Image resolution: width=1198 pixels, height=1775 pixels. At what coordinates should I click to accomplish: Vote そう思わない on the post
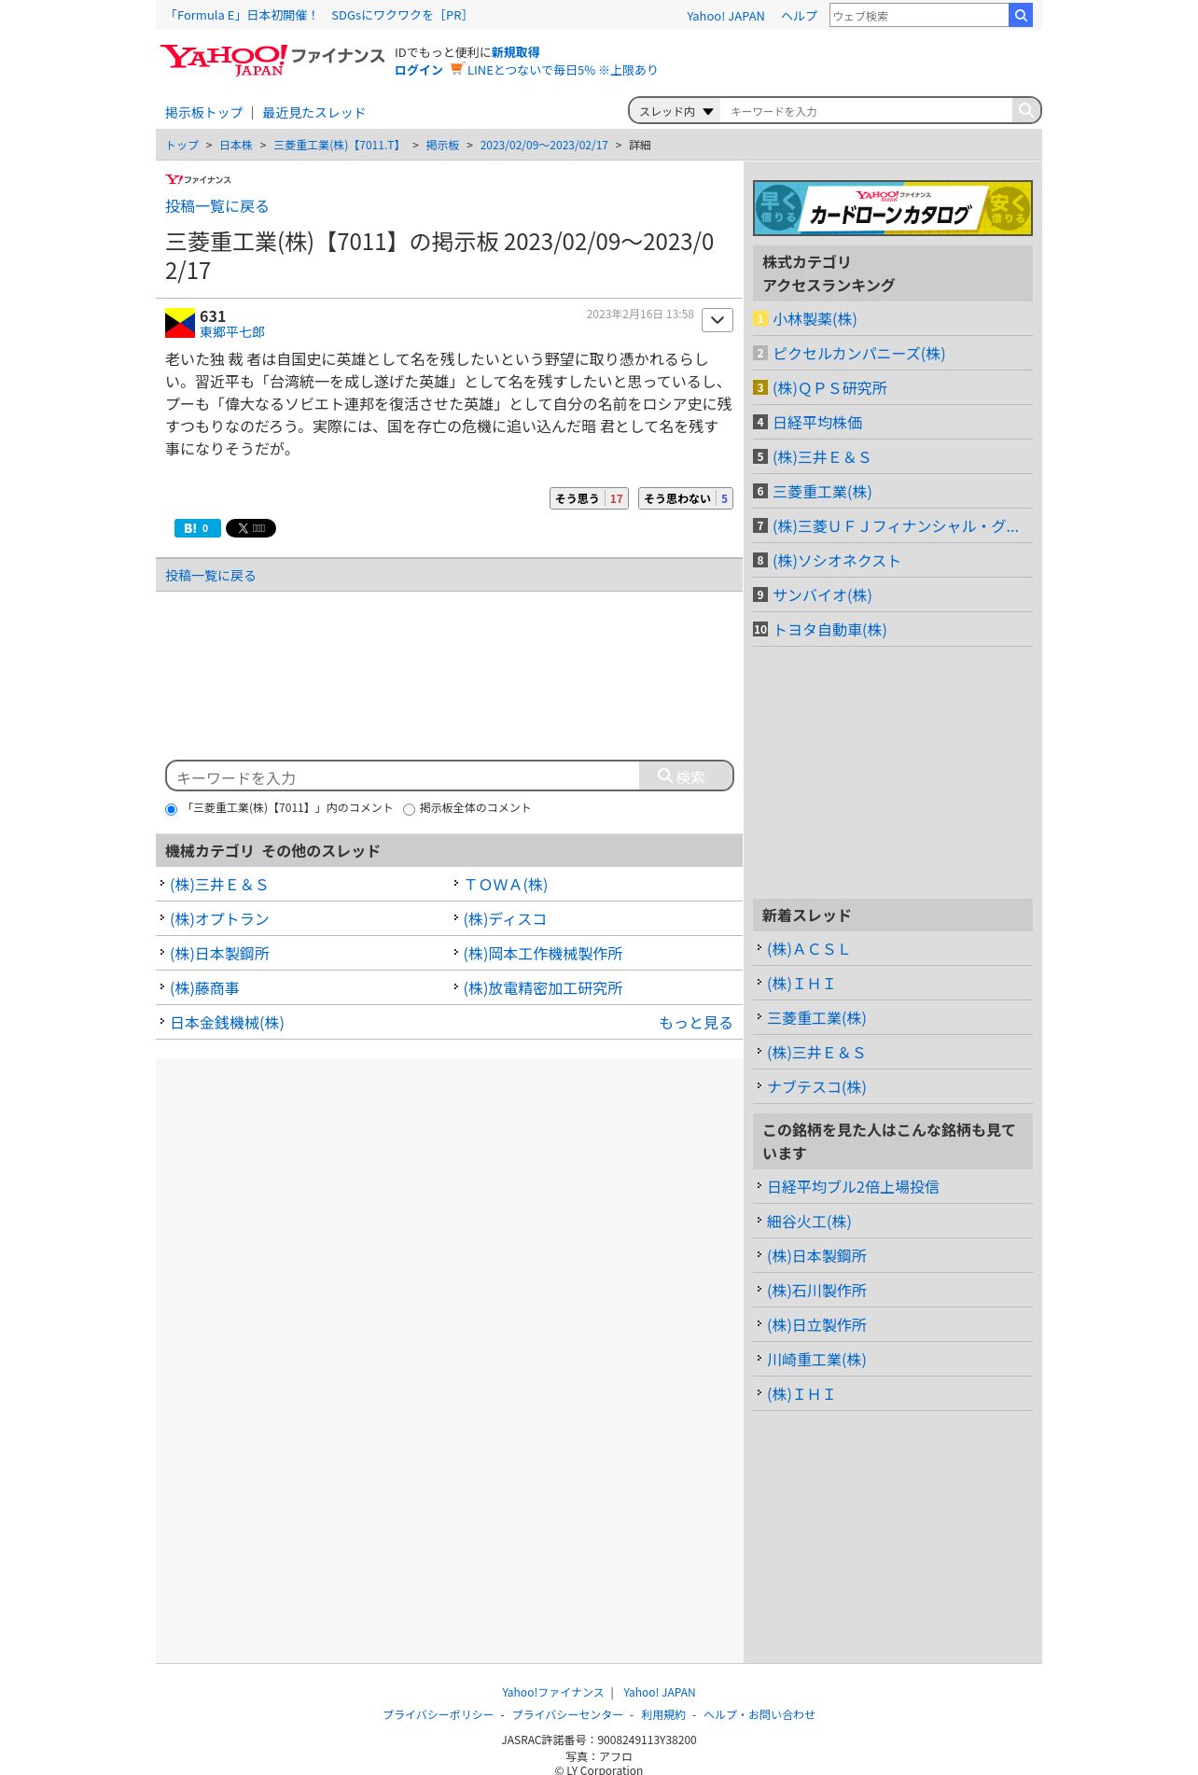coord(686,498)
